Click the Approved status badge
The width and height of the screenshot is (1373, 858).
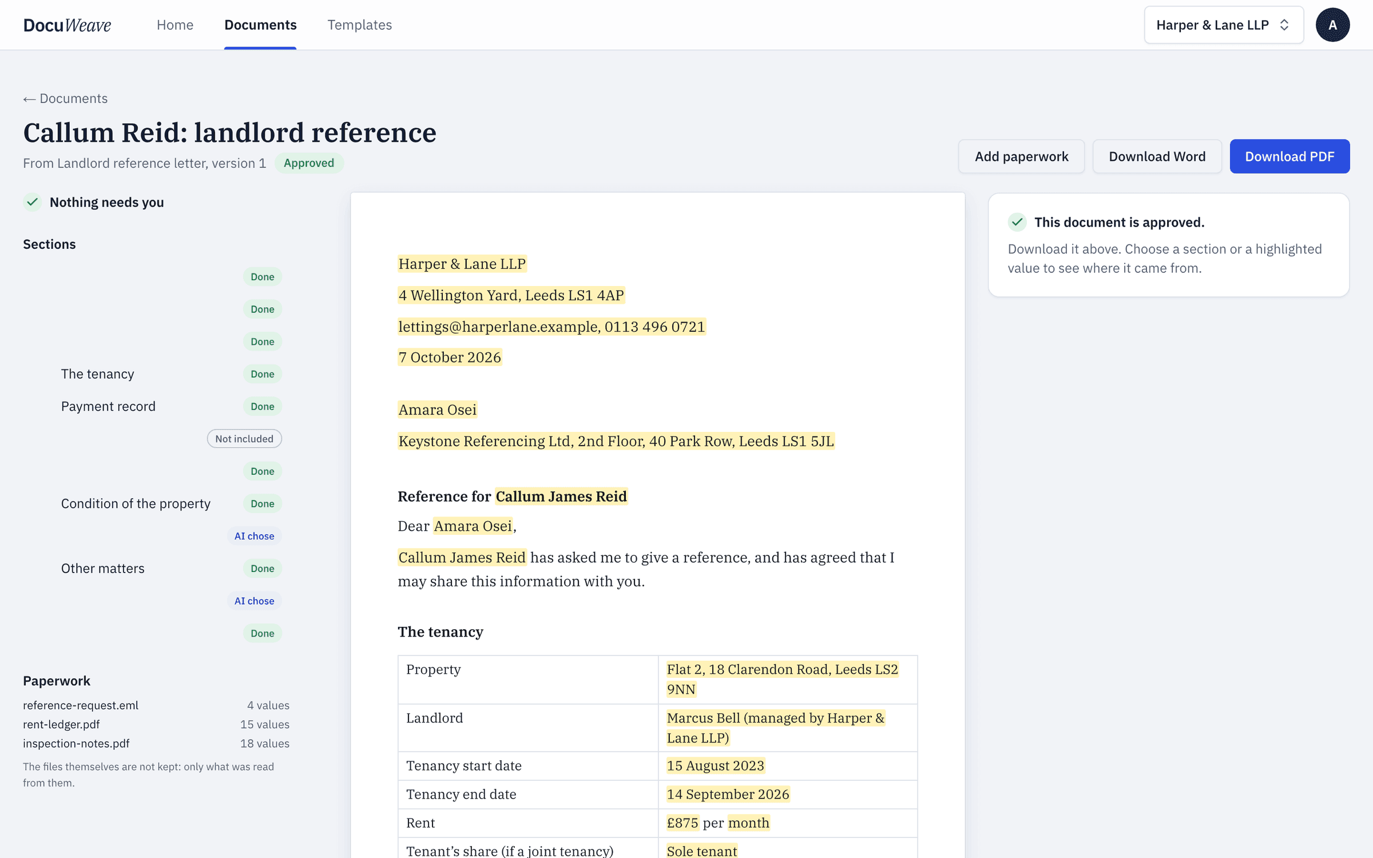[x=309, y=163]
